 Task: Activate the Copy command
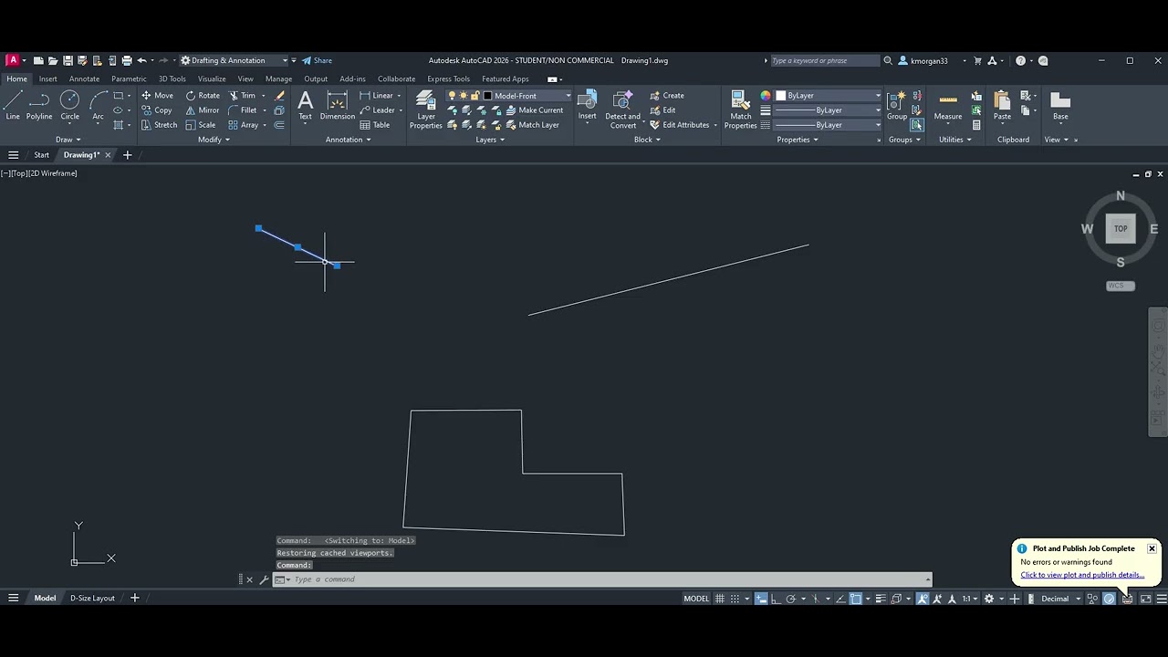click(156, 109)
